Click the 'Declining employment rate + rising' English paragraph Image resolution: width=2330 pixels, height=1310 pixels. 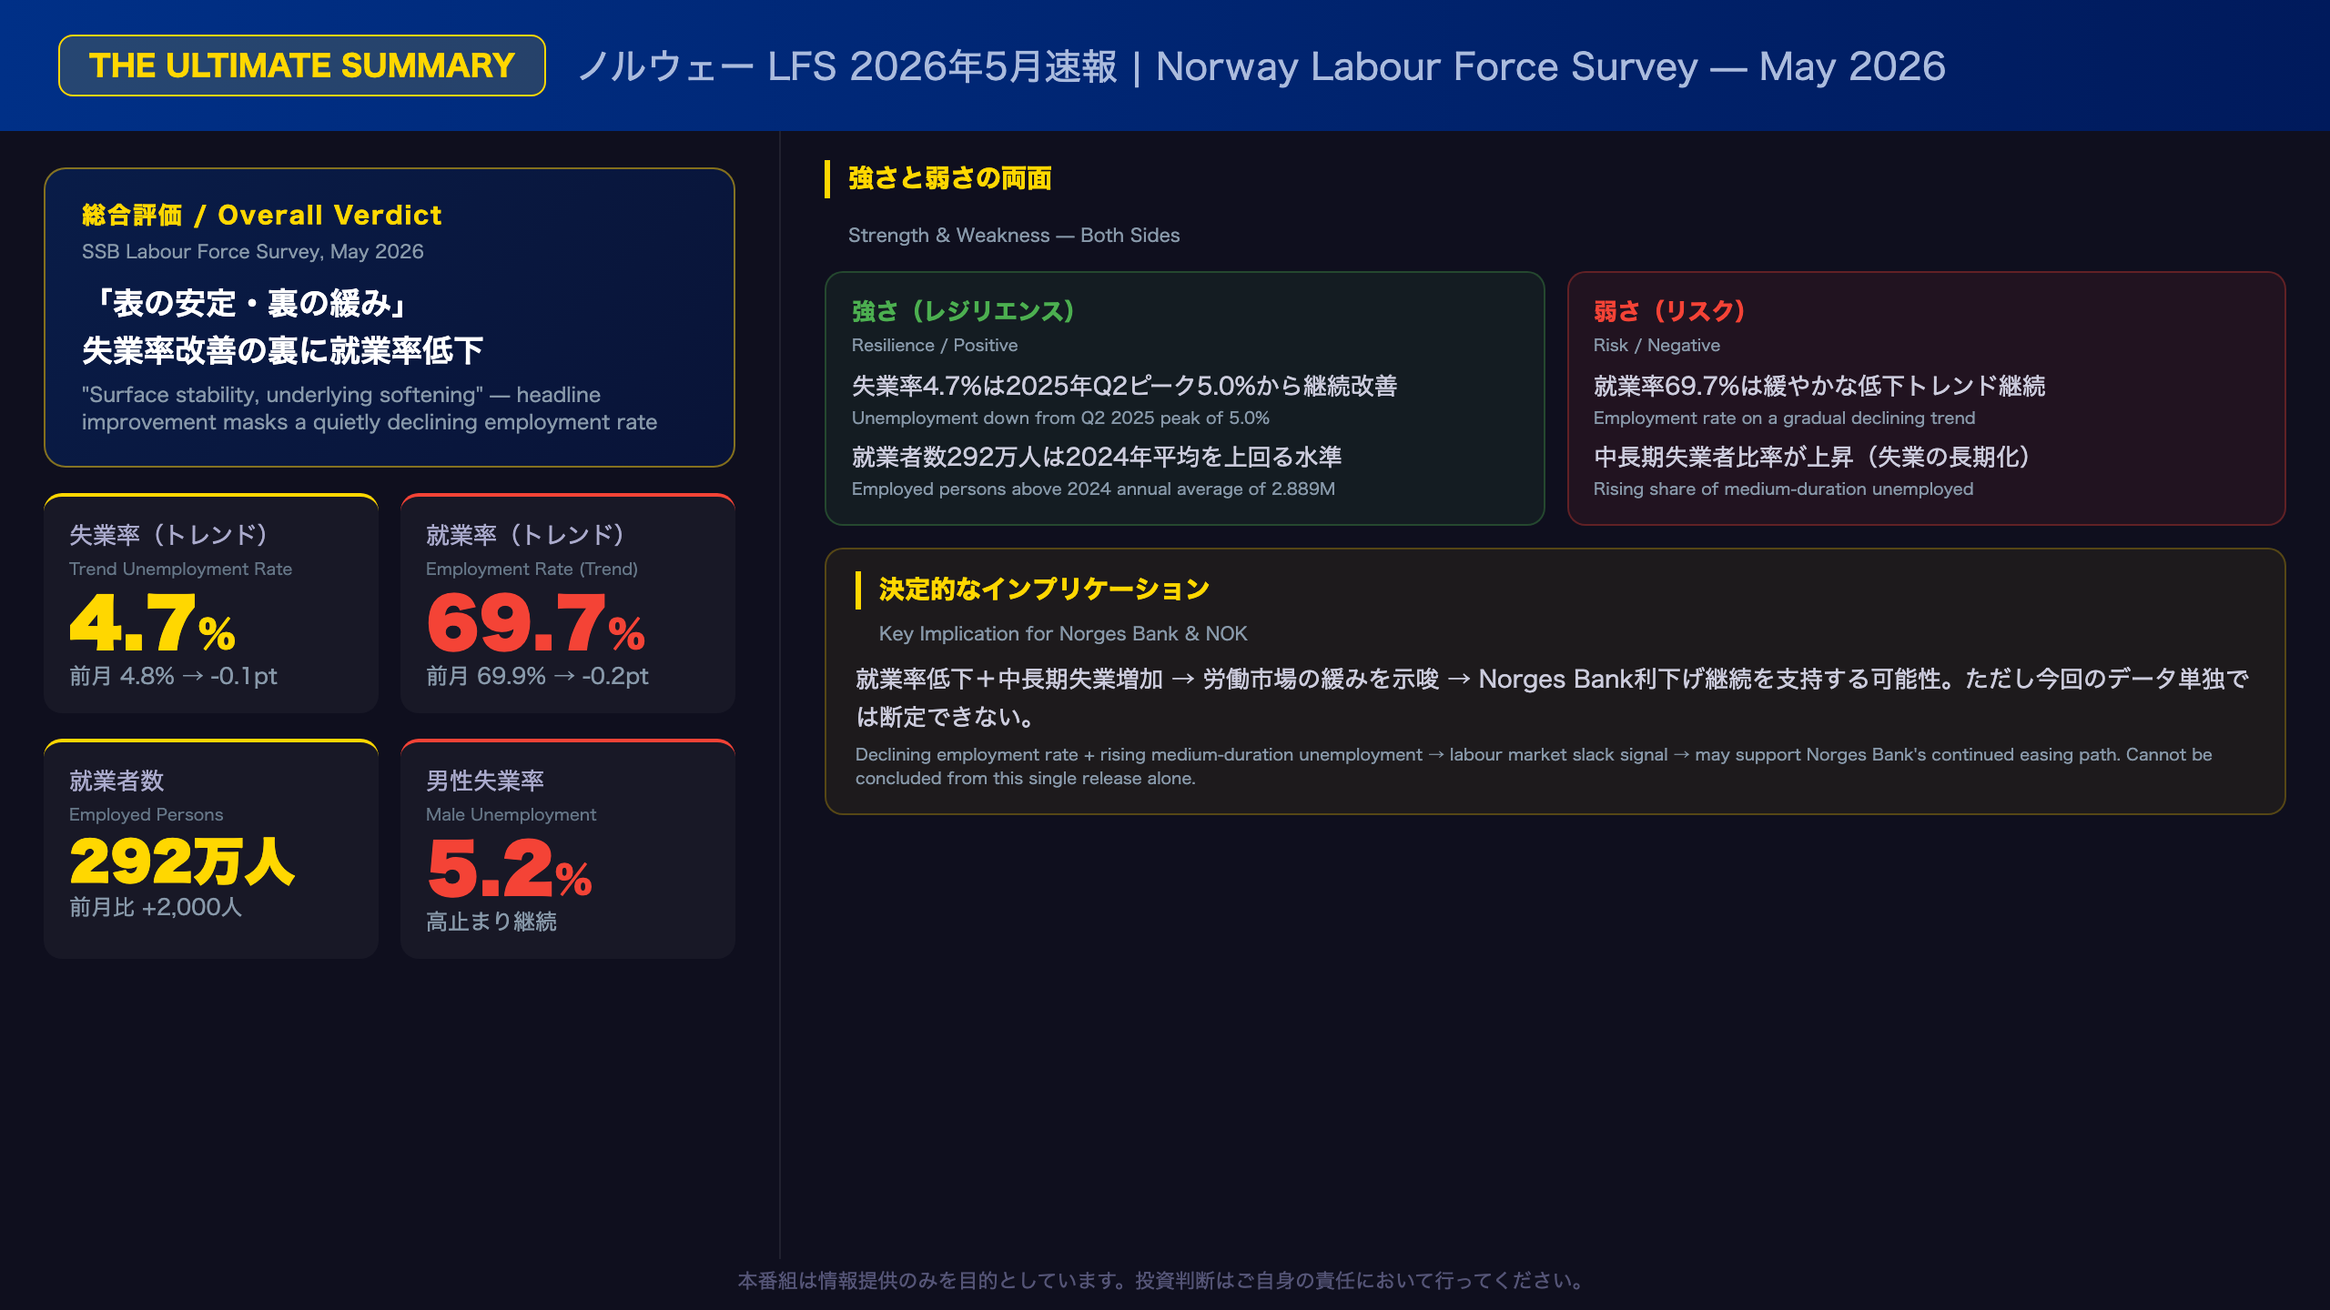(x=1534, y=766)
